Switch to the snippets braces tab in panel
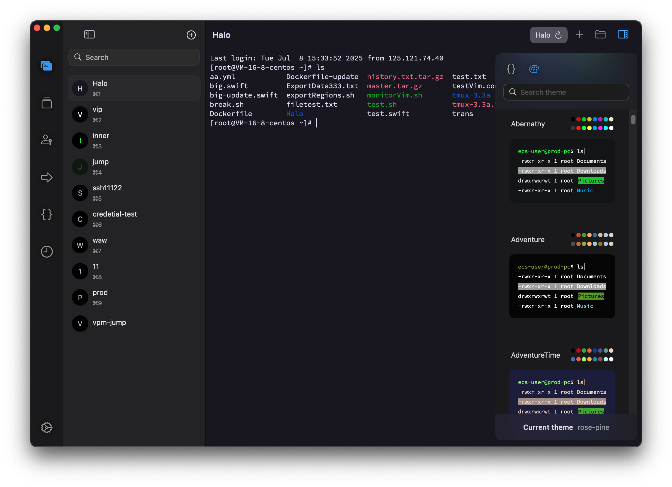 [511, 69]
